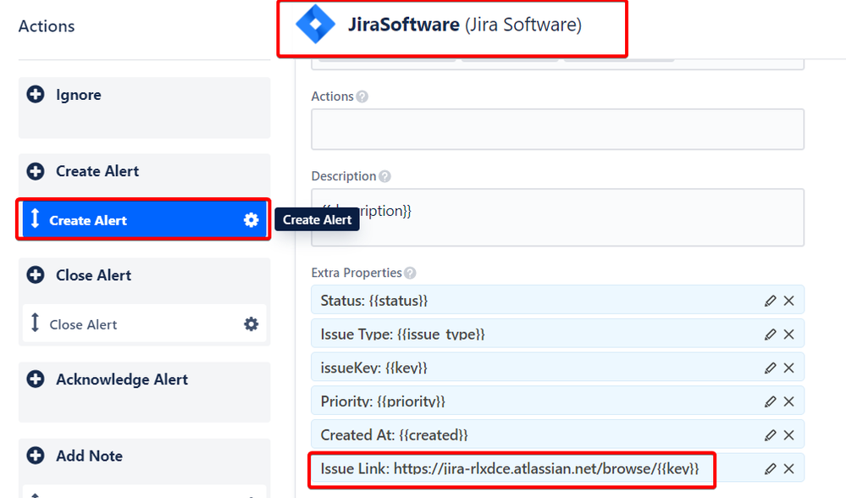This screenshot has height=498, width=846.
Task: Click the plus icon beside Close Alert heading
Action: click(x=36, y=274)
